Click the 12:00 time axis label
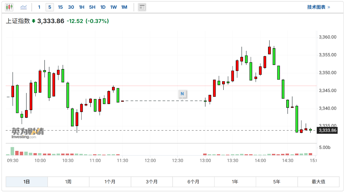This screenshot has width=345, height=193. 150,161
